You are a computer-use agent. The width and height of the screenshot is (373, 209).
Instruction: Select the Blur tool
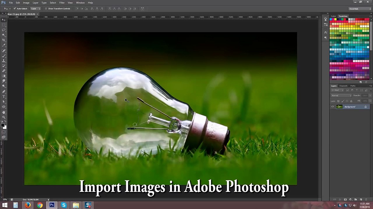click(x=4, y=81)
